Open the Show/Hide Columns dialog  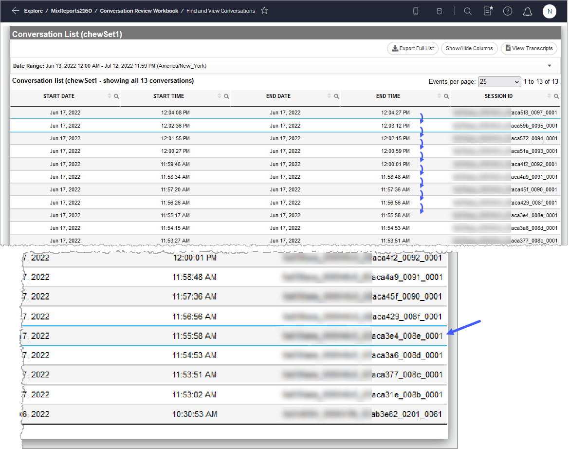tap(469, 48)
